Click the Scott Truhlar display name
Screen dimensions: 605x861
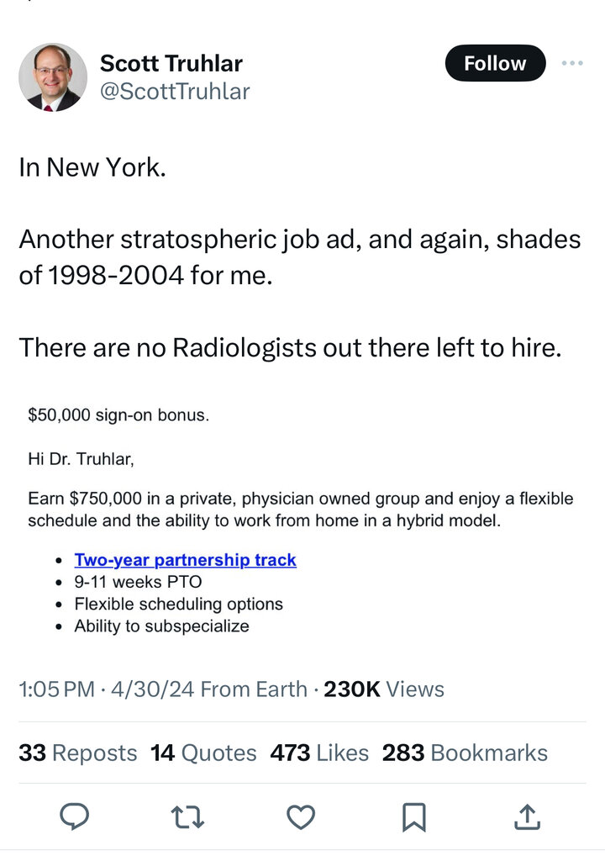point(171,63)
